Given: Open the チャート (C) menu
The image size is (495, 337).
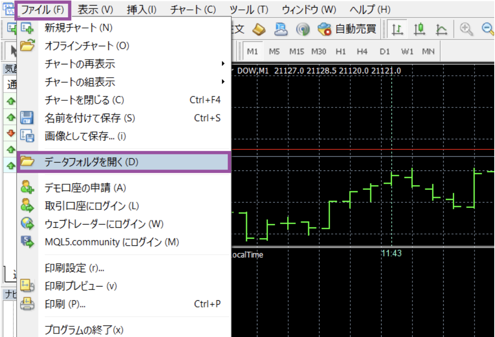Looking at the screenshot, I should (x=193, y=10).
